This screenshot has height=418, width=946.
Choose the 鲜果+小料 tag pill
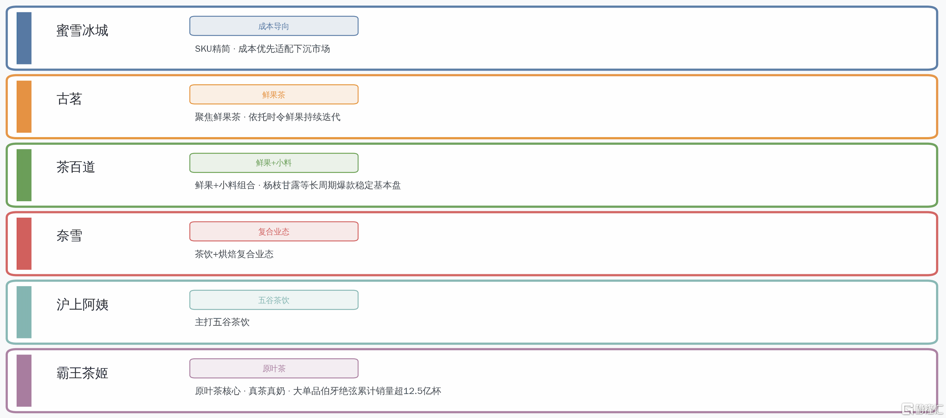(273, 163)
